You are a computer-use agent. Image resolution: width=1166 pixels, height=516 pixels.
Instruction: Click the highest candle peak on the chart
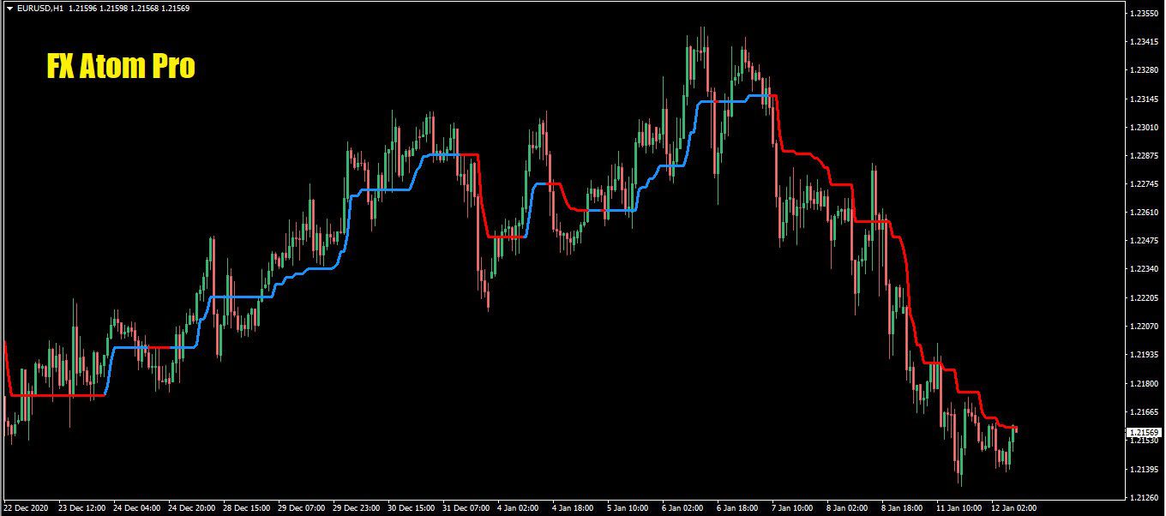[702, 28]
